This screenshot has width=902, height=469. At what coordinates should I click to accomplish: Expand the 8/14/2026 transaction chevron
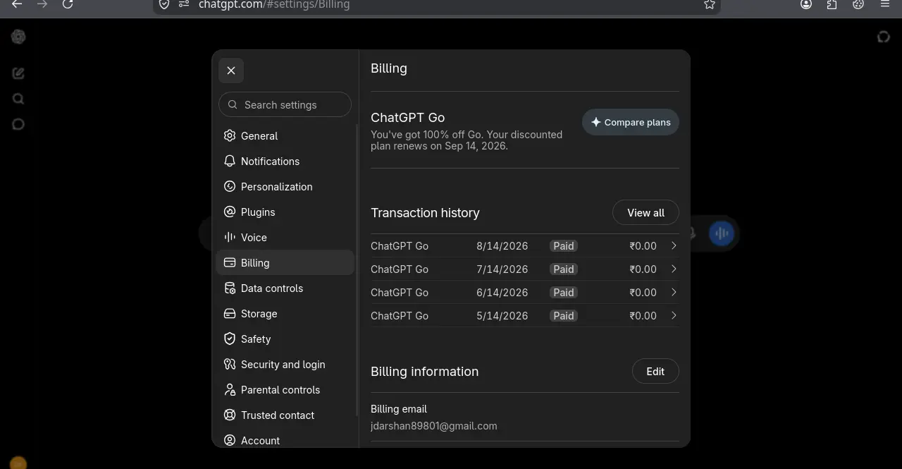point(674,245)
